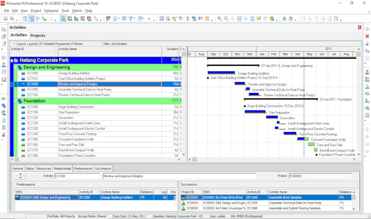Open the Timescale settings icon

[124, 18]
